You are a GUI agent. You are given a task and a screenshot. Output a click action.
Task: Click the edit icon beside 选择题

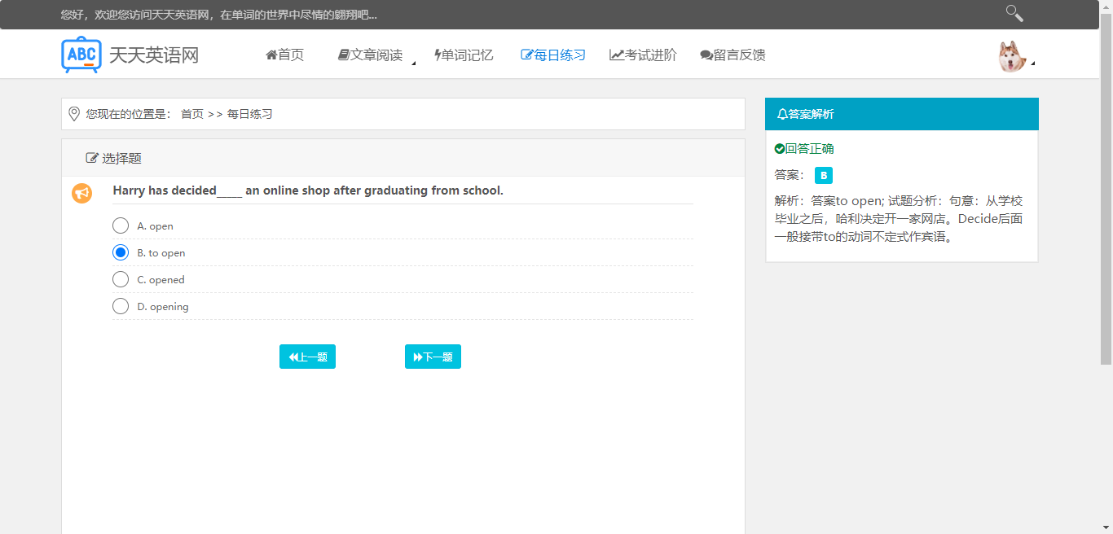[x=92, y=158]
